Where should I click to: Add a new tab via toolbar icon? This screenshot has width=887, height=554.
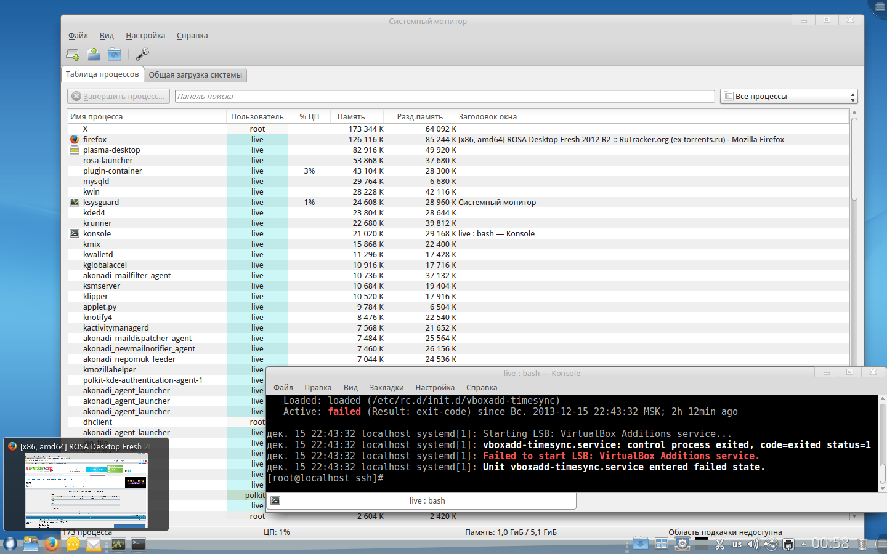(x=73, y=55)
